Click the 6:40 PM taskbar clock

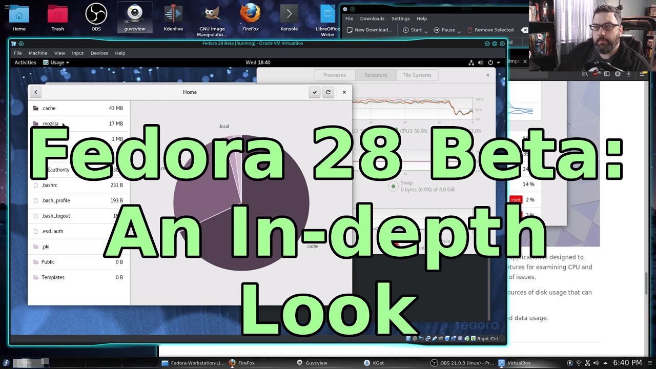coord(627,363)
